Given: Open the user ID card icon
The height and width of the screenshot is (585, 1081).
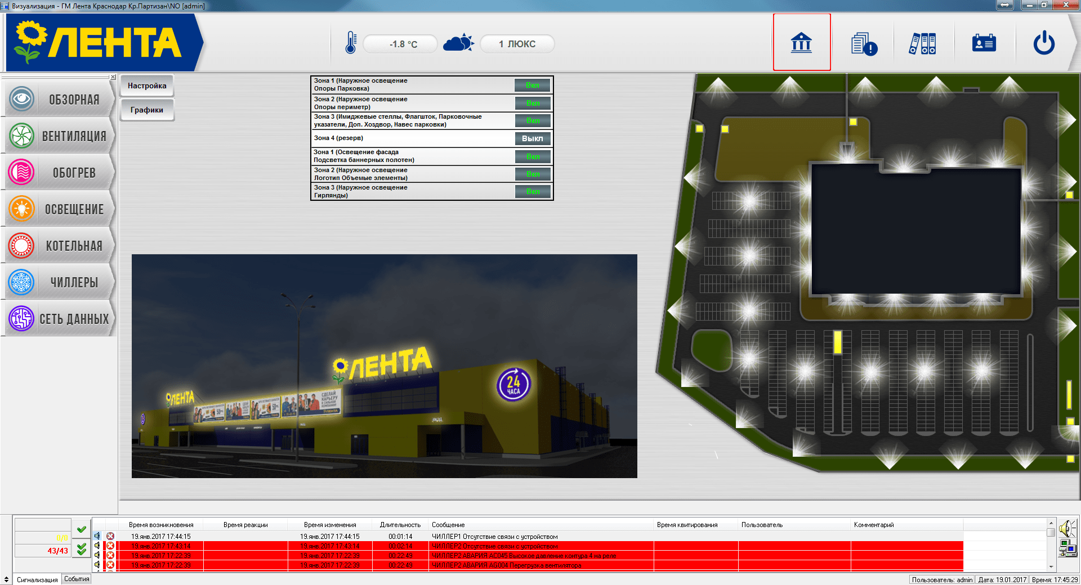Looking at the screenshot, I should (984, 43).
